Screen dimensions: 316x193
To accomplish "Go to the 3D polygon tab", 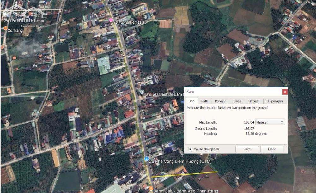I will pyautogui.click(x=275, y=101).
